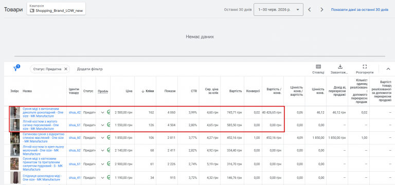Open product 'Сатинова сукня з відкритою спиною масляний'
395x185 pixels.
43,138
